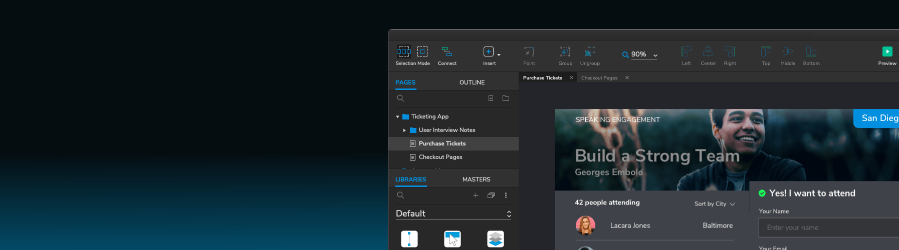Align Left toolbar icon
Image resolution: width=899 pixels, height=250 pixels.
687,51
